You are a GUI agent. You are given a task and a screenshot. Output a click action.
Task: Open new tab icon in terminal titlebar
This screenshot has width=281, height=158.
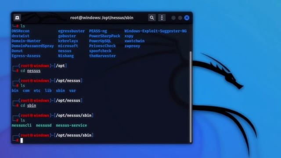coord(17,18)
